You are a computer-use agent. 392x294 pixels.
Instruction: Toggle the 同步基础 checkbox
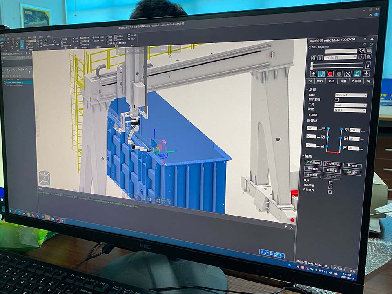pyautogui.click(x=337, y=100)
